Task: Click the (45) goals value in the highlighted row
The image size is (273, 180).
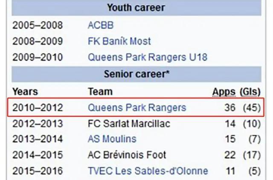Action: pos(251,107)
